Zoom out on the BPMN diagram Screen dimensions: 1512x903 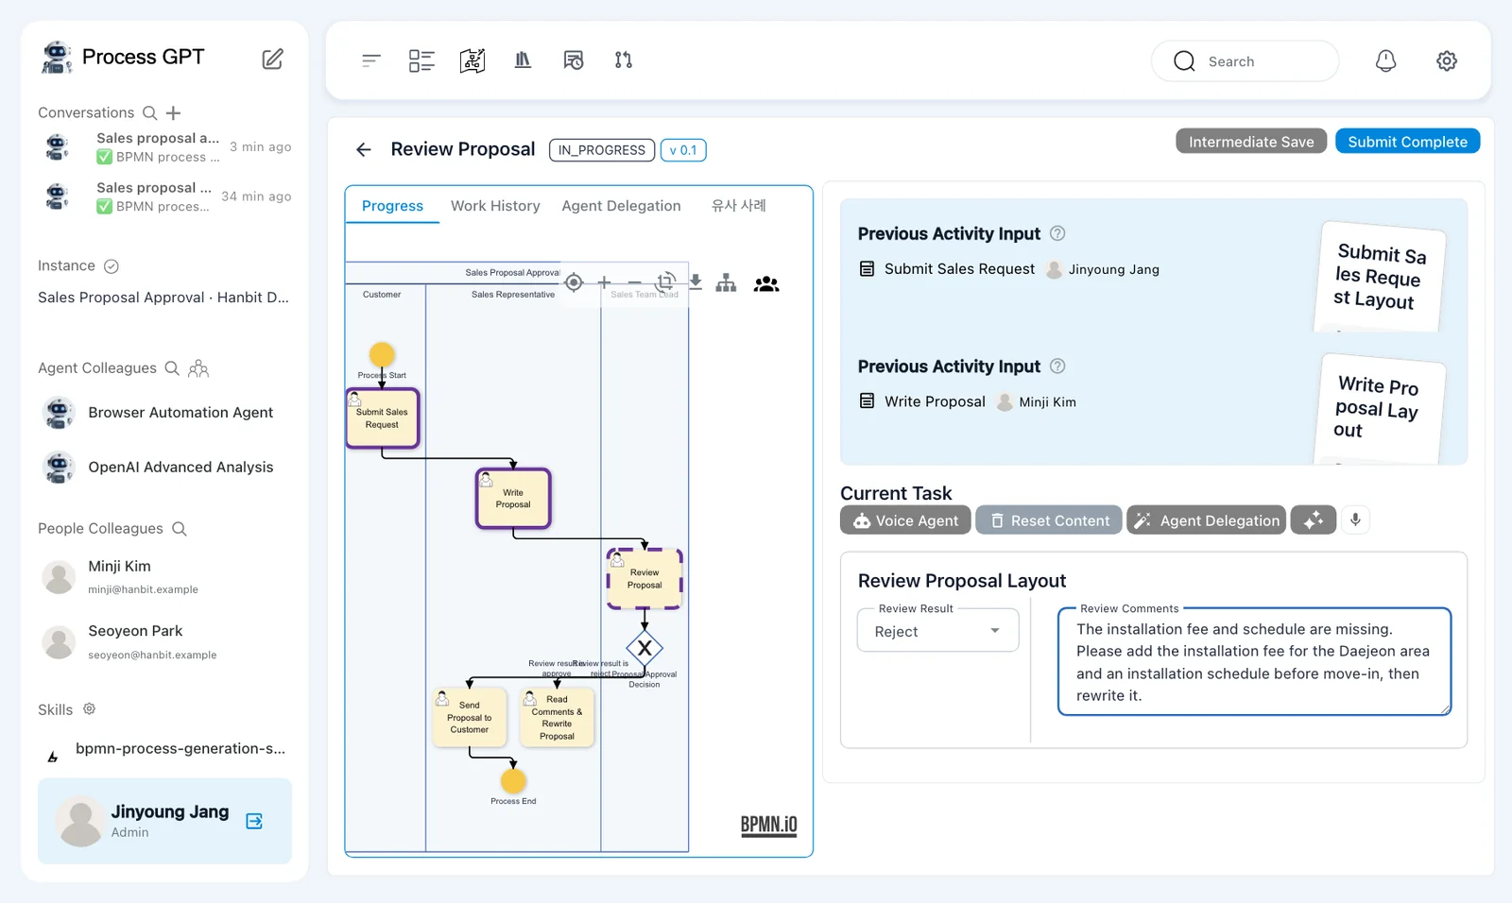tap(635, 282)
